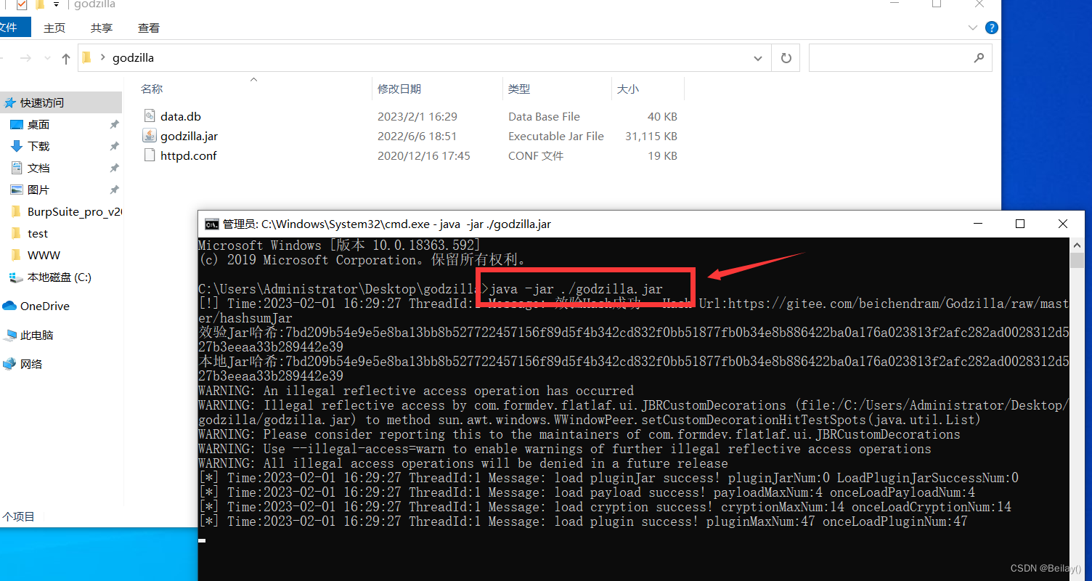The image size is (1092, 581).
Task: Open 此电脑 in navigation pane
Action: (37, 336)
